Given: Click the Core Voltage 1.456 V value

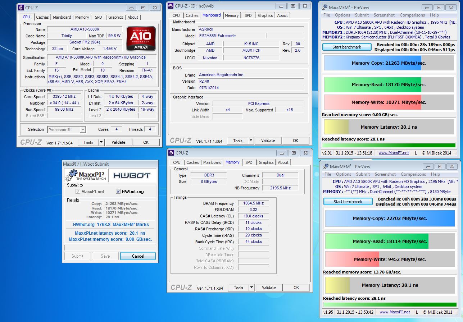Looking at the screenshot, I should point(110,49).
